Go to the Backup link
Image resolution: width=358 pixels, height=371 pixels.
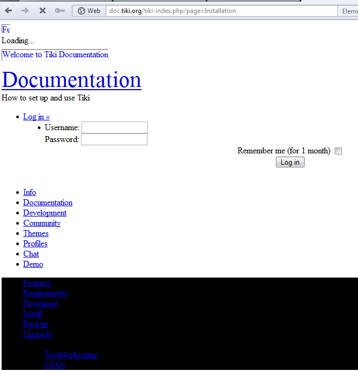(36, 324)
